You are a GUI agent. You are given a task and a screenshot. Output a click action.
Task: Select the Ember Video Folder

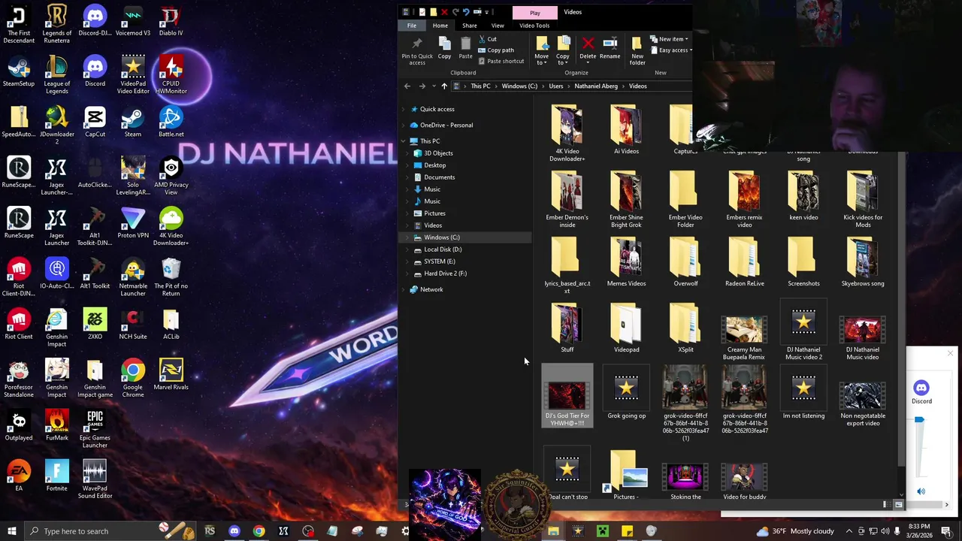(x=685, y=200)
